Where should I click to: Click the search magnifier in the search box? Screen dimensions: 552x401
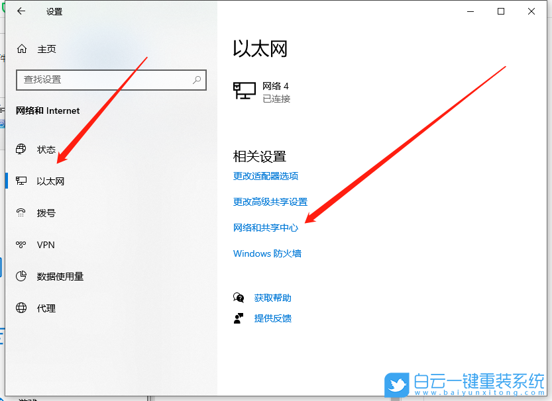pyautogui.click(x=197, y=79)
